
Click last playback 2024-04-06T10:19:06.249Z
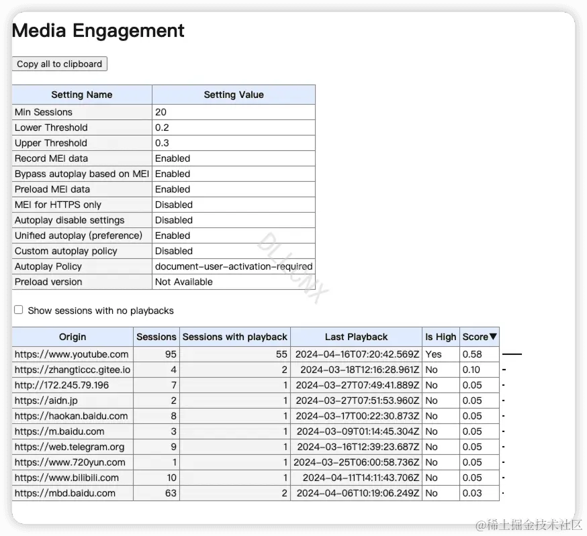(358, 493)
